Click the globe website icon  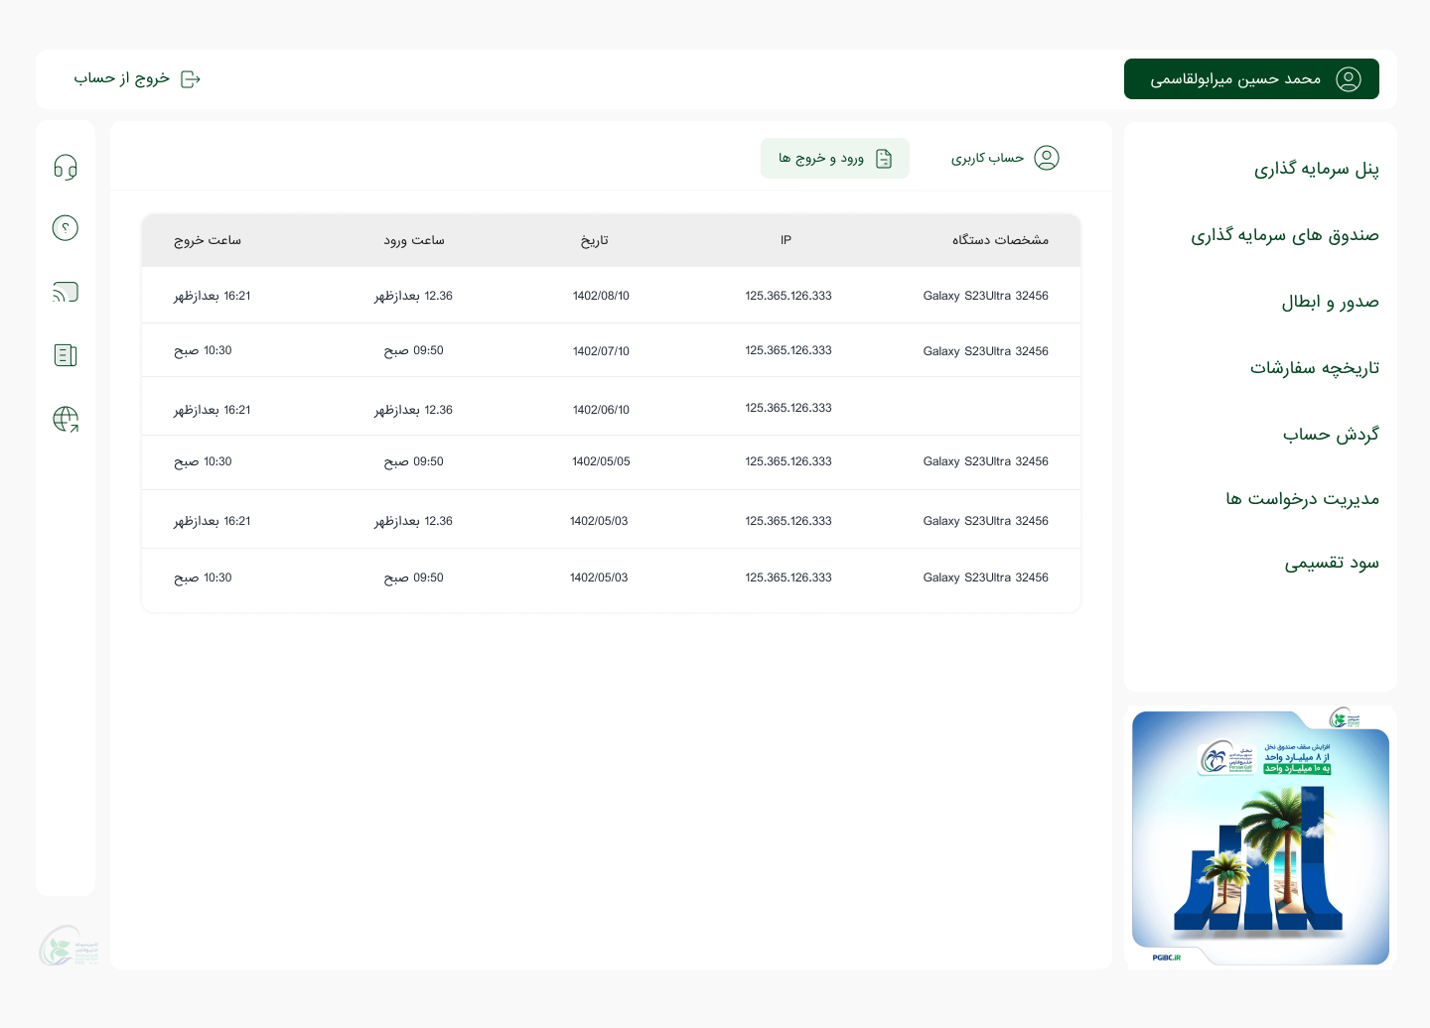(66, 419)
